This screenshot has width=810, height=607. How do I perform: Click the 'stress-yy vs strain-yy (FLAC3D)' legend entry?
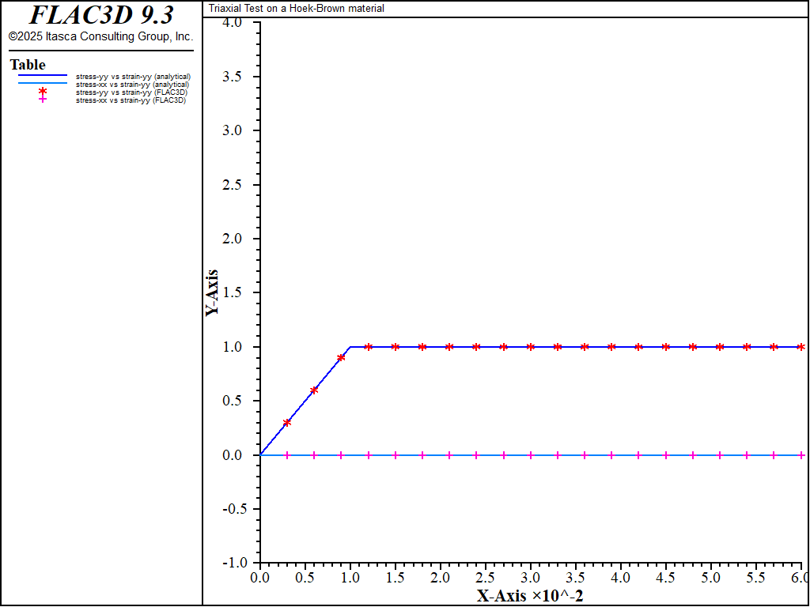point(131,92)
